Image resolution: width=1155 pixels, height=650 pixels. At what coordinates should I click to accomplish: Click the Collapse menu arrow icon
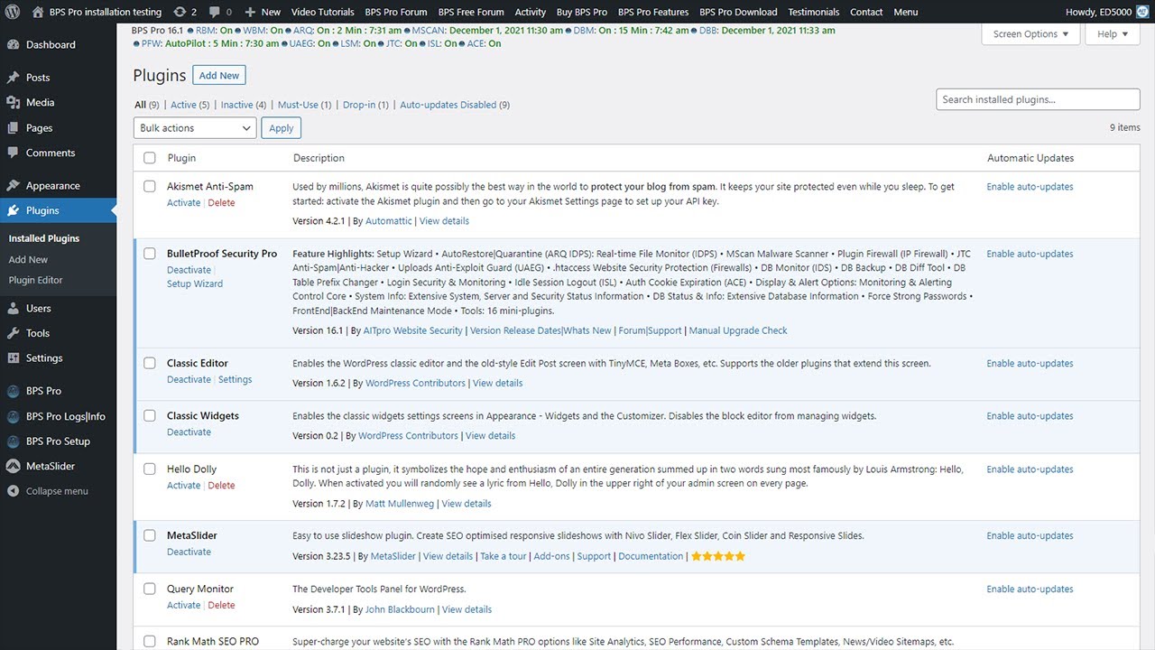pos(13,491)
